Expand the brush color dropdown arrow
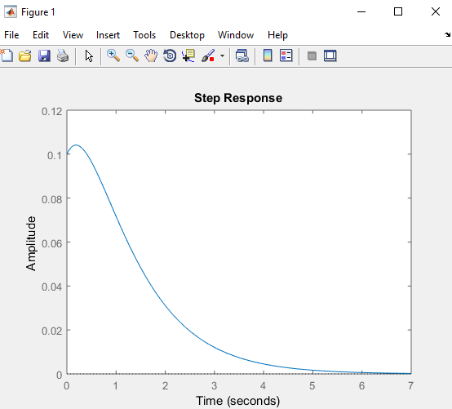This screenshot has width=452, height=409. 222,56
